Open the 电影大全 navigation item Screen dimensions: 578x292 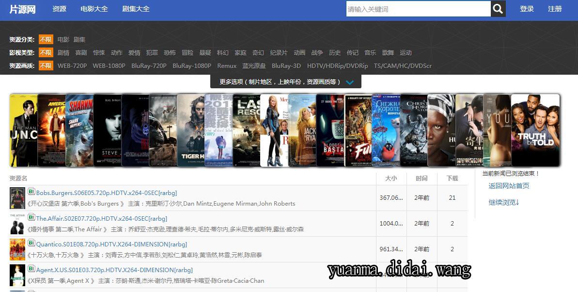coord(94,9)
